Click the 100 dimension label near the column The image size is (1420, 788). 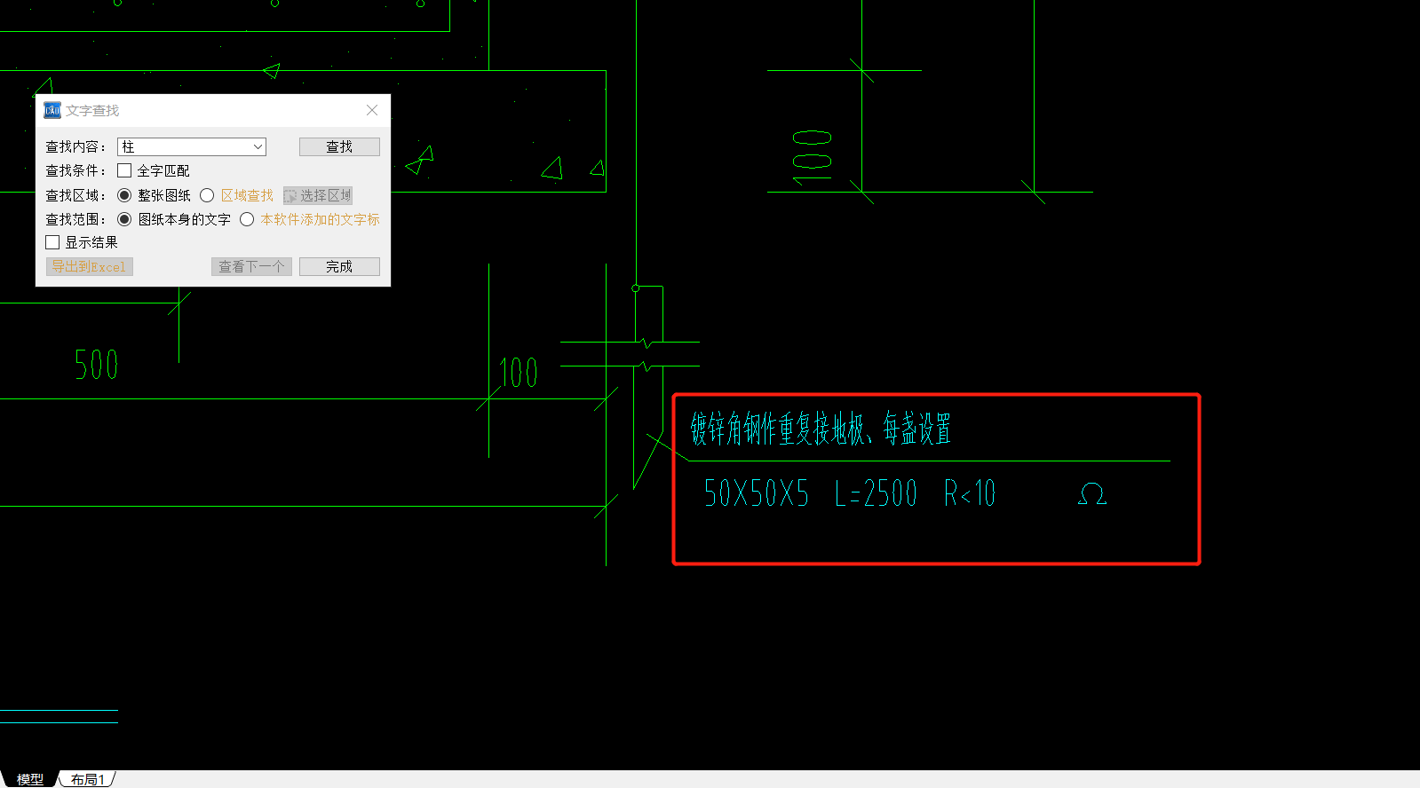[519, 373]
